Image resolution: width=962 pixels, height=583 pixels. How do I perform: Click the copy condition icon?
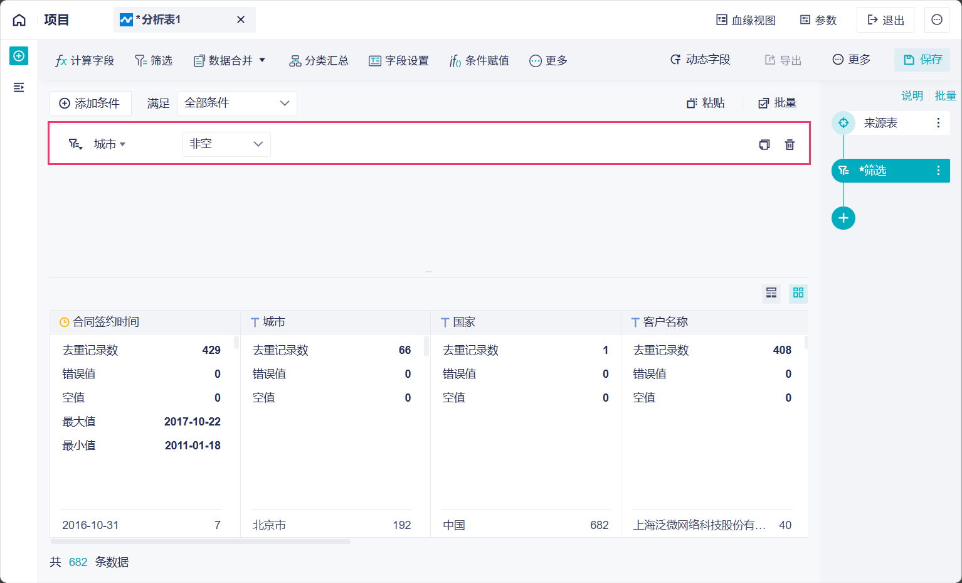[x=764, y=144]
